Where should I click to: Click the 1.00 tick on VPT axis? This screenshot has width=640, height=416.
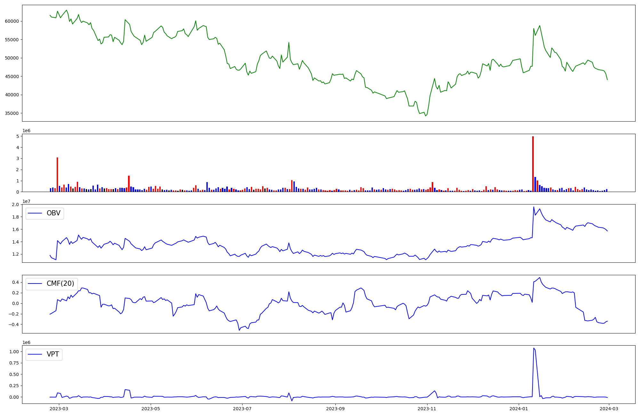click(14, 352)
